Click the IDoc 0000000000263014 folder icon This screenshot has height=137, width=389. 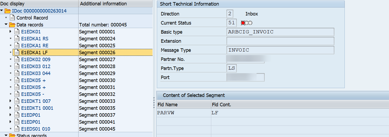(x=8, y=11)
